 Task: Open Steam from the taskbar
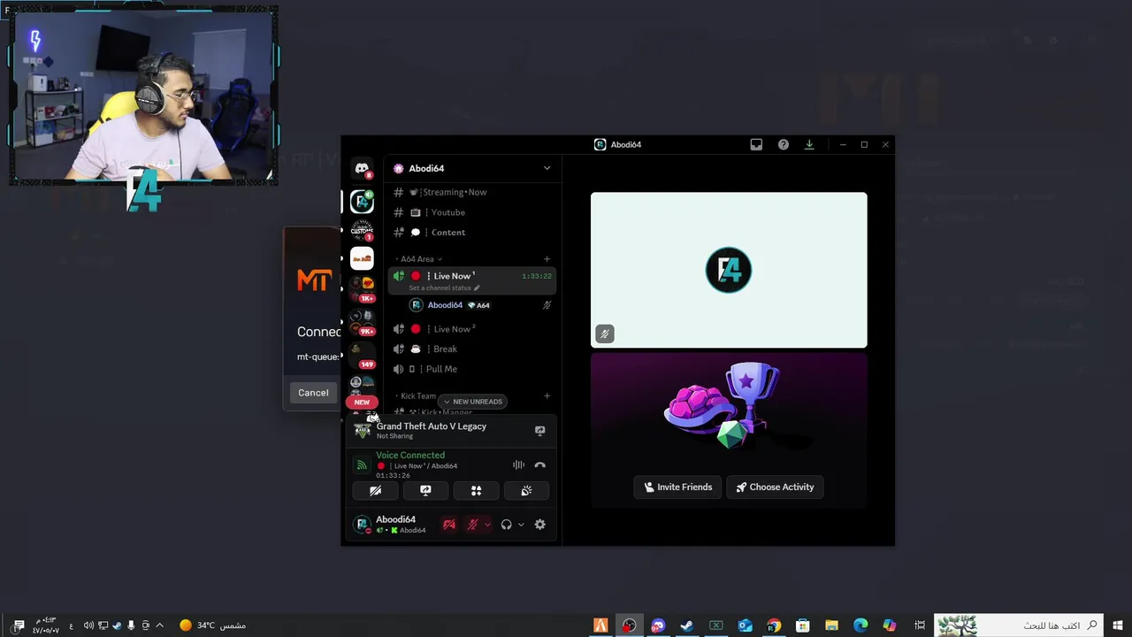tap(686, 625)
